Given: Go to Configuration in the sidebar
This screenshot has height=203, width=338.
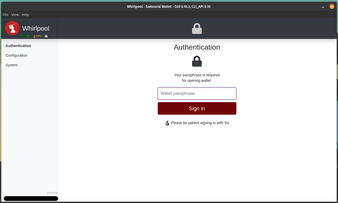Looking at the screenshot, I should pos(16,55).
